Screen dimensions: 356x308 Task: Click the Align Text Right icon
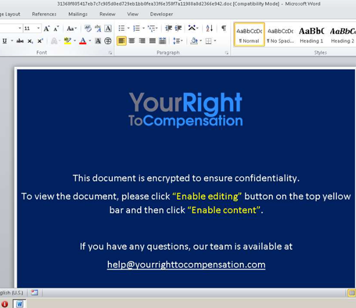142,41
